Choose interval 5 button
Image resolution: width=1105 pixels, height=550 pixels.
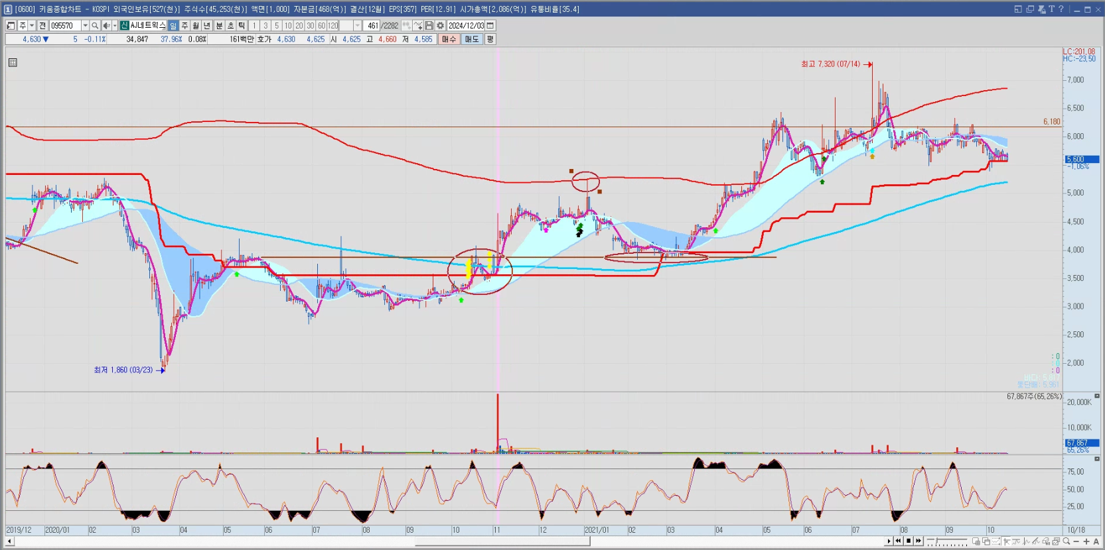(x=277, y=25)
